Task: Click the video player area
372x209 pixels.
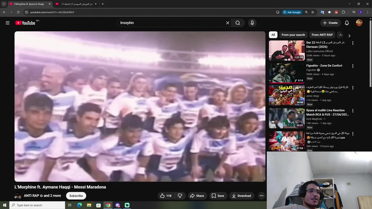Action: coord(140,107)
